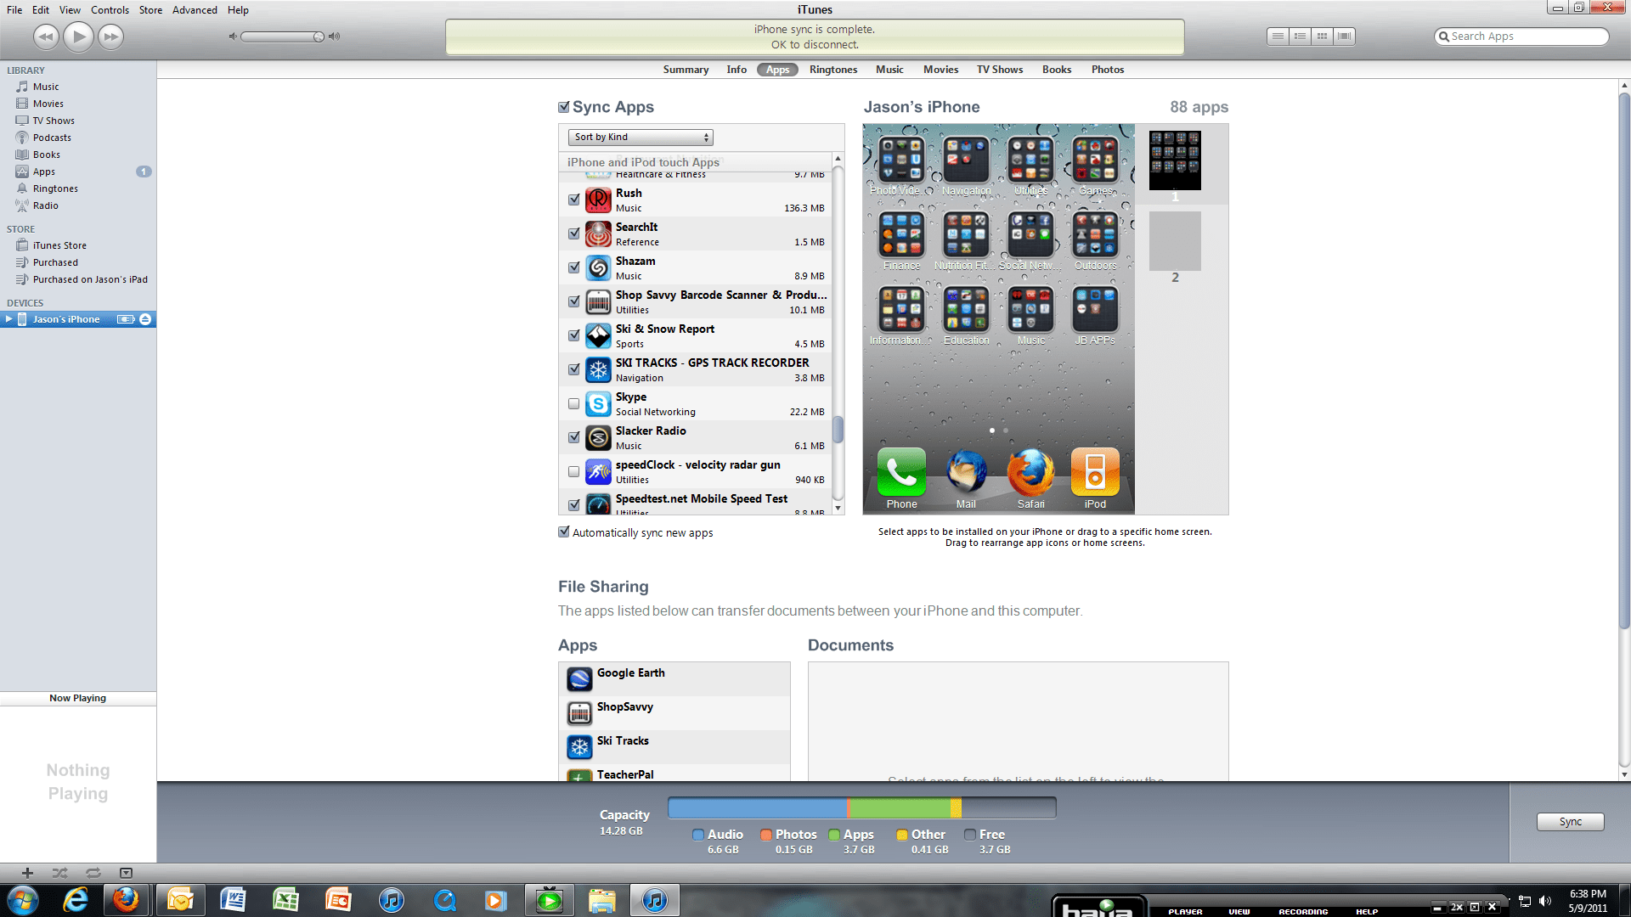Select the Finance folder on home screen
Viewport: 1631px width, 917px height.
[x=901, y=235]
